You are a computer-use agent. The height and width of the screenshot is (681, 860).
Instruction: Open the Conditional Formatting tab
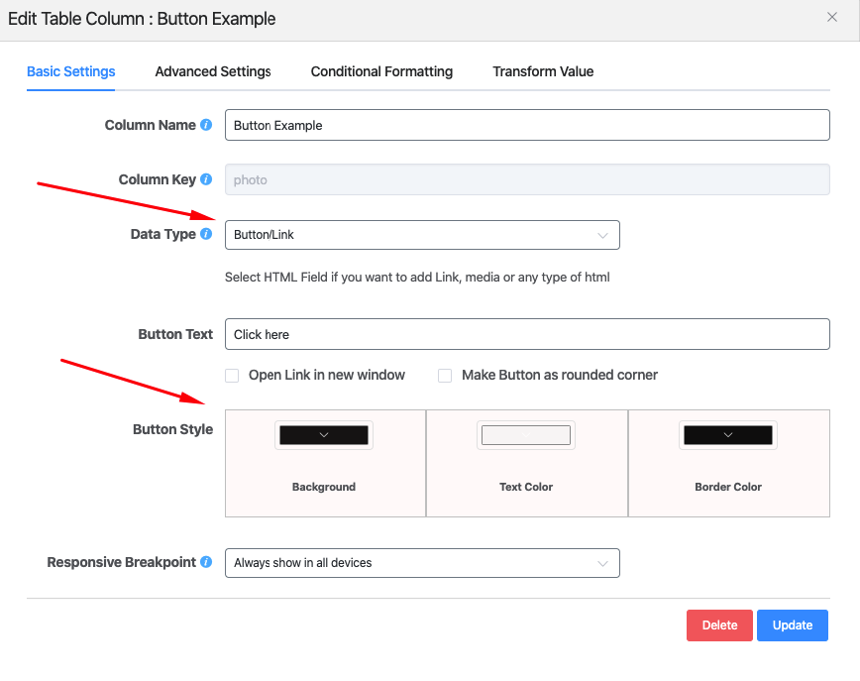click(x=381, y=71)
